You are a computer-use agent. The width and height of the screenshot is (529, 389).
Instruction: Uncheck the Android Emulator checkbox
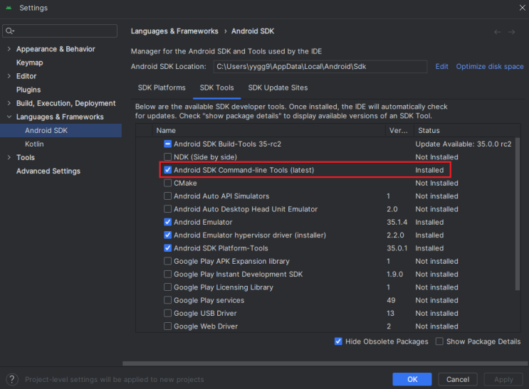pyautogui.click(x=168, y=222)
